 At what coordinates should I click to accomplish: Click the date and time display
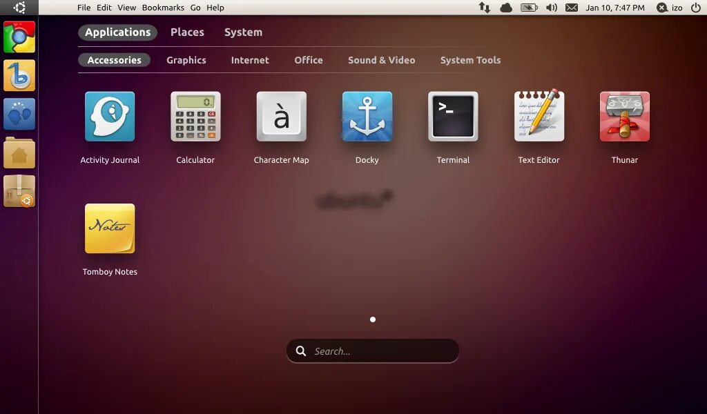[615, 7]
